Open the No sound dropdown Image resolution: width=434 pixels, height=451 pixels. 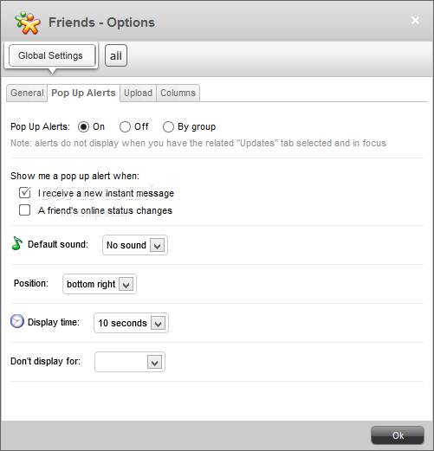(135, 245)
